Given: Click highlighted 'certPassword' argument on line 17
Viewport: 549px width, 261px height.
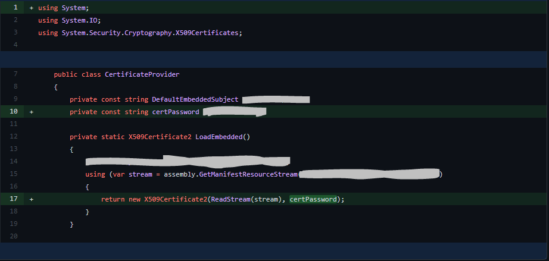Looking at the screenshot, I should 313,199.
